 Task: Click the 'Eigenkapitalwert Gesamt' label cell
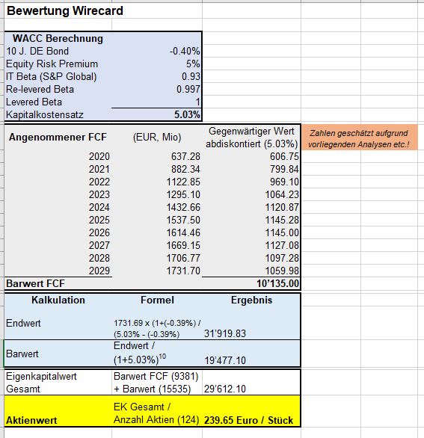[41, 383]
